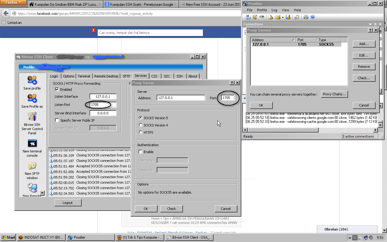This screenshot has height=242, width=387.
Task: Click the help question mark on Proxy Servers dialog
Action: point(371,30)
